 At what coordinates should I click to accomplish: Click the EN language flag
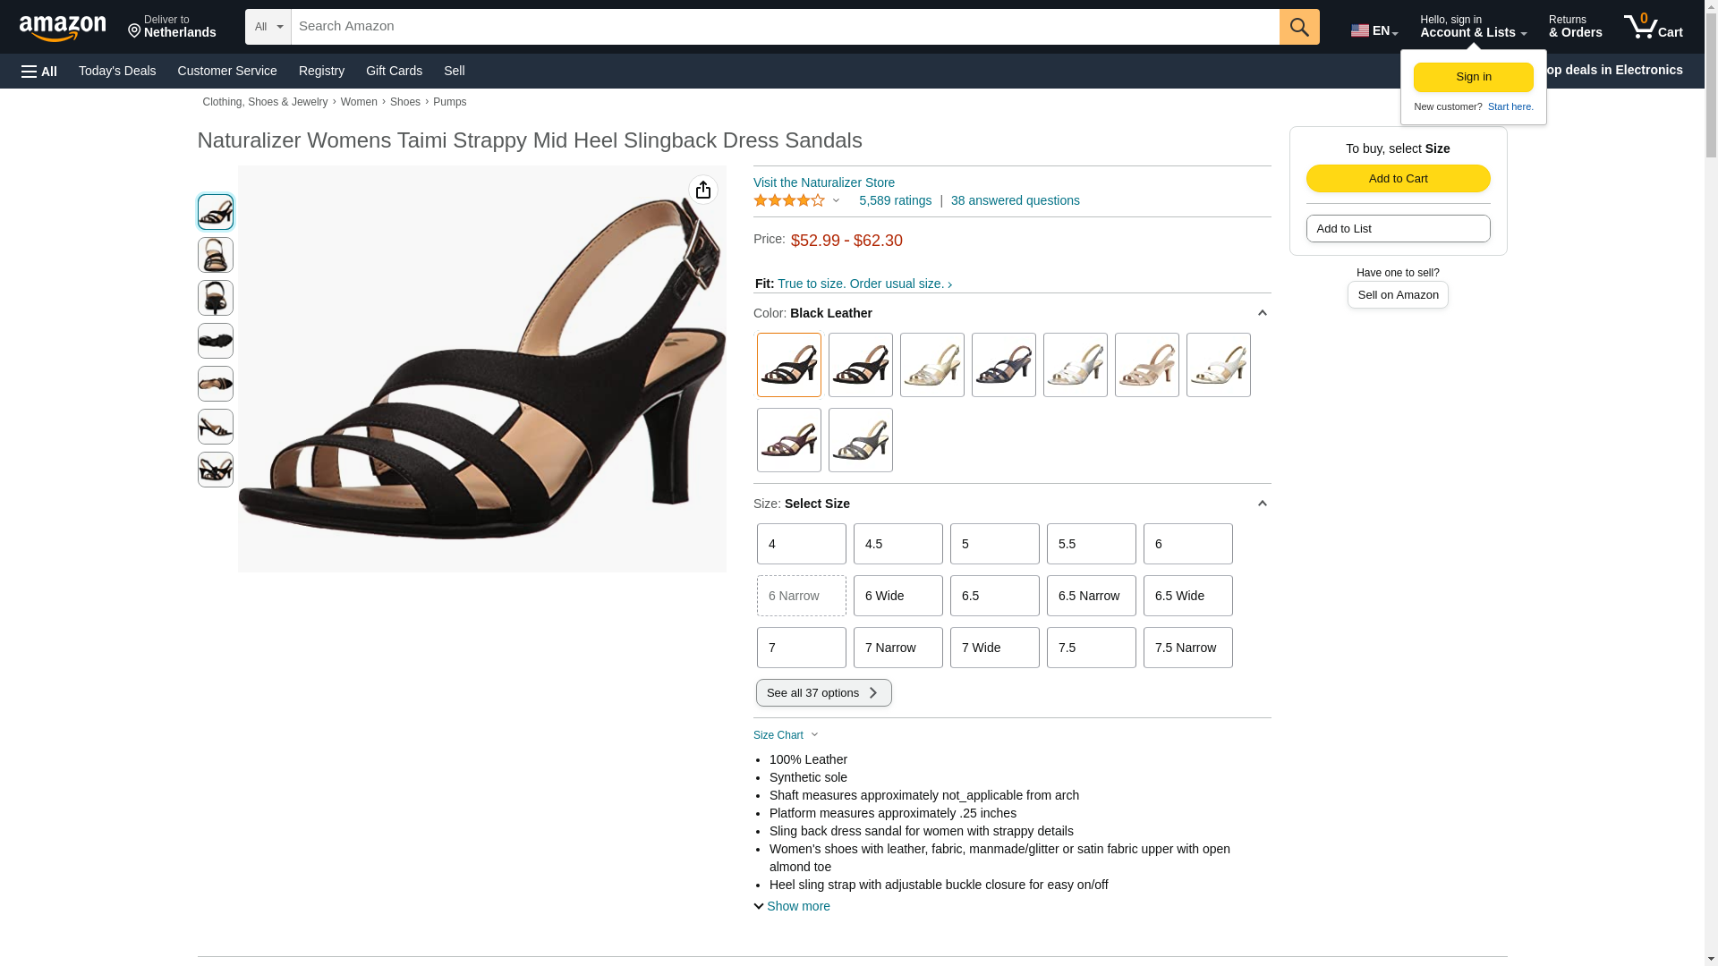coord(1360,30)
